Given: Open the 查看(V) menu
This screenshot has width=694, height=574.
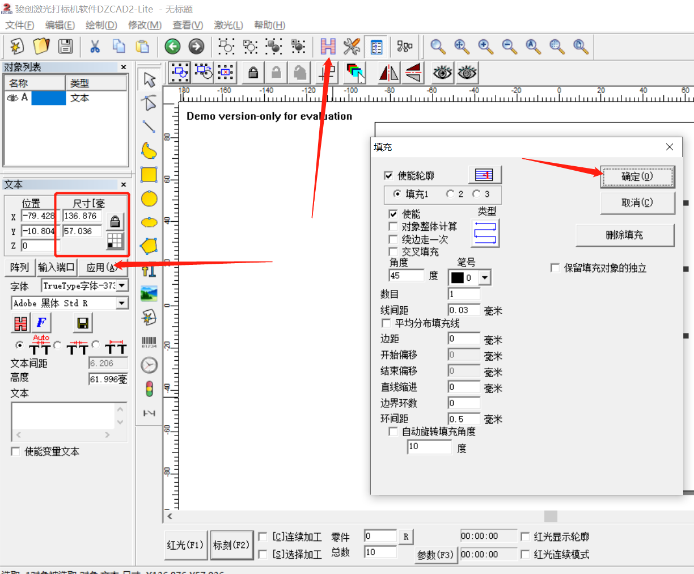Looking at the screenshot, I should click(x=188, y=25).
